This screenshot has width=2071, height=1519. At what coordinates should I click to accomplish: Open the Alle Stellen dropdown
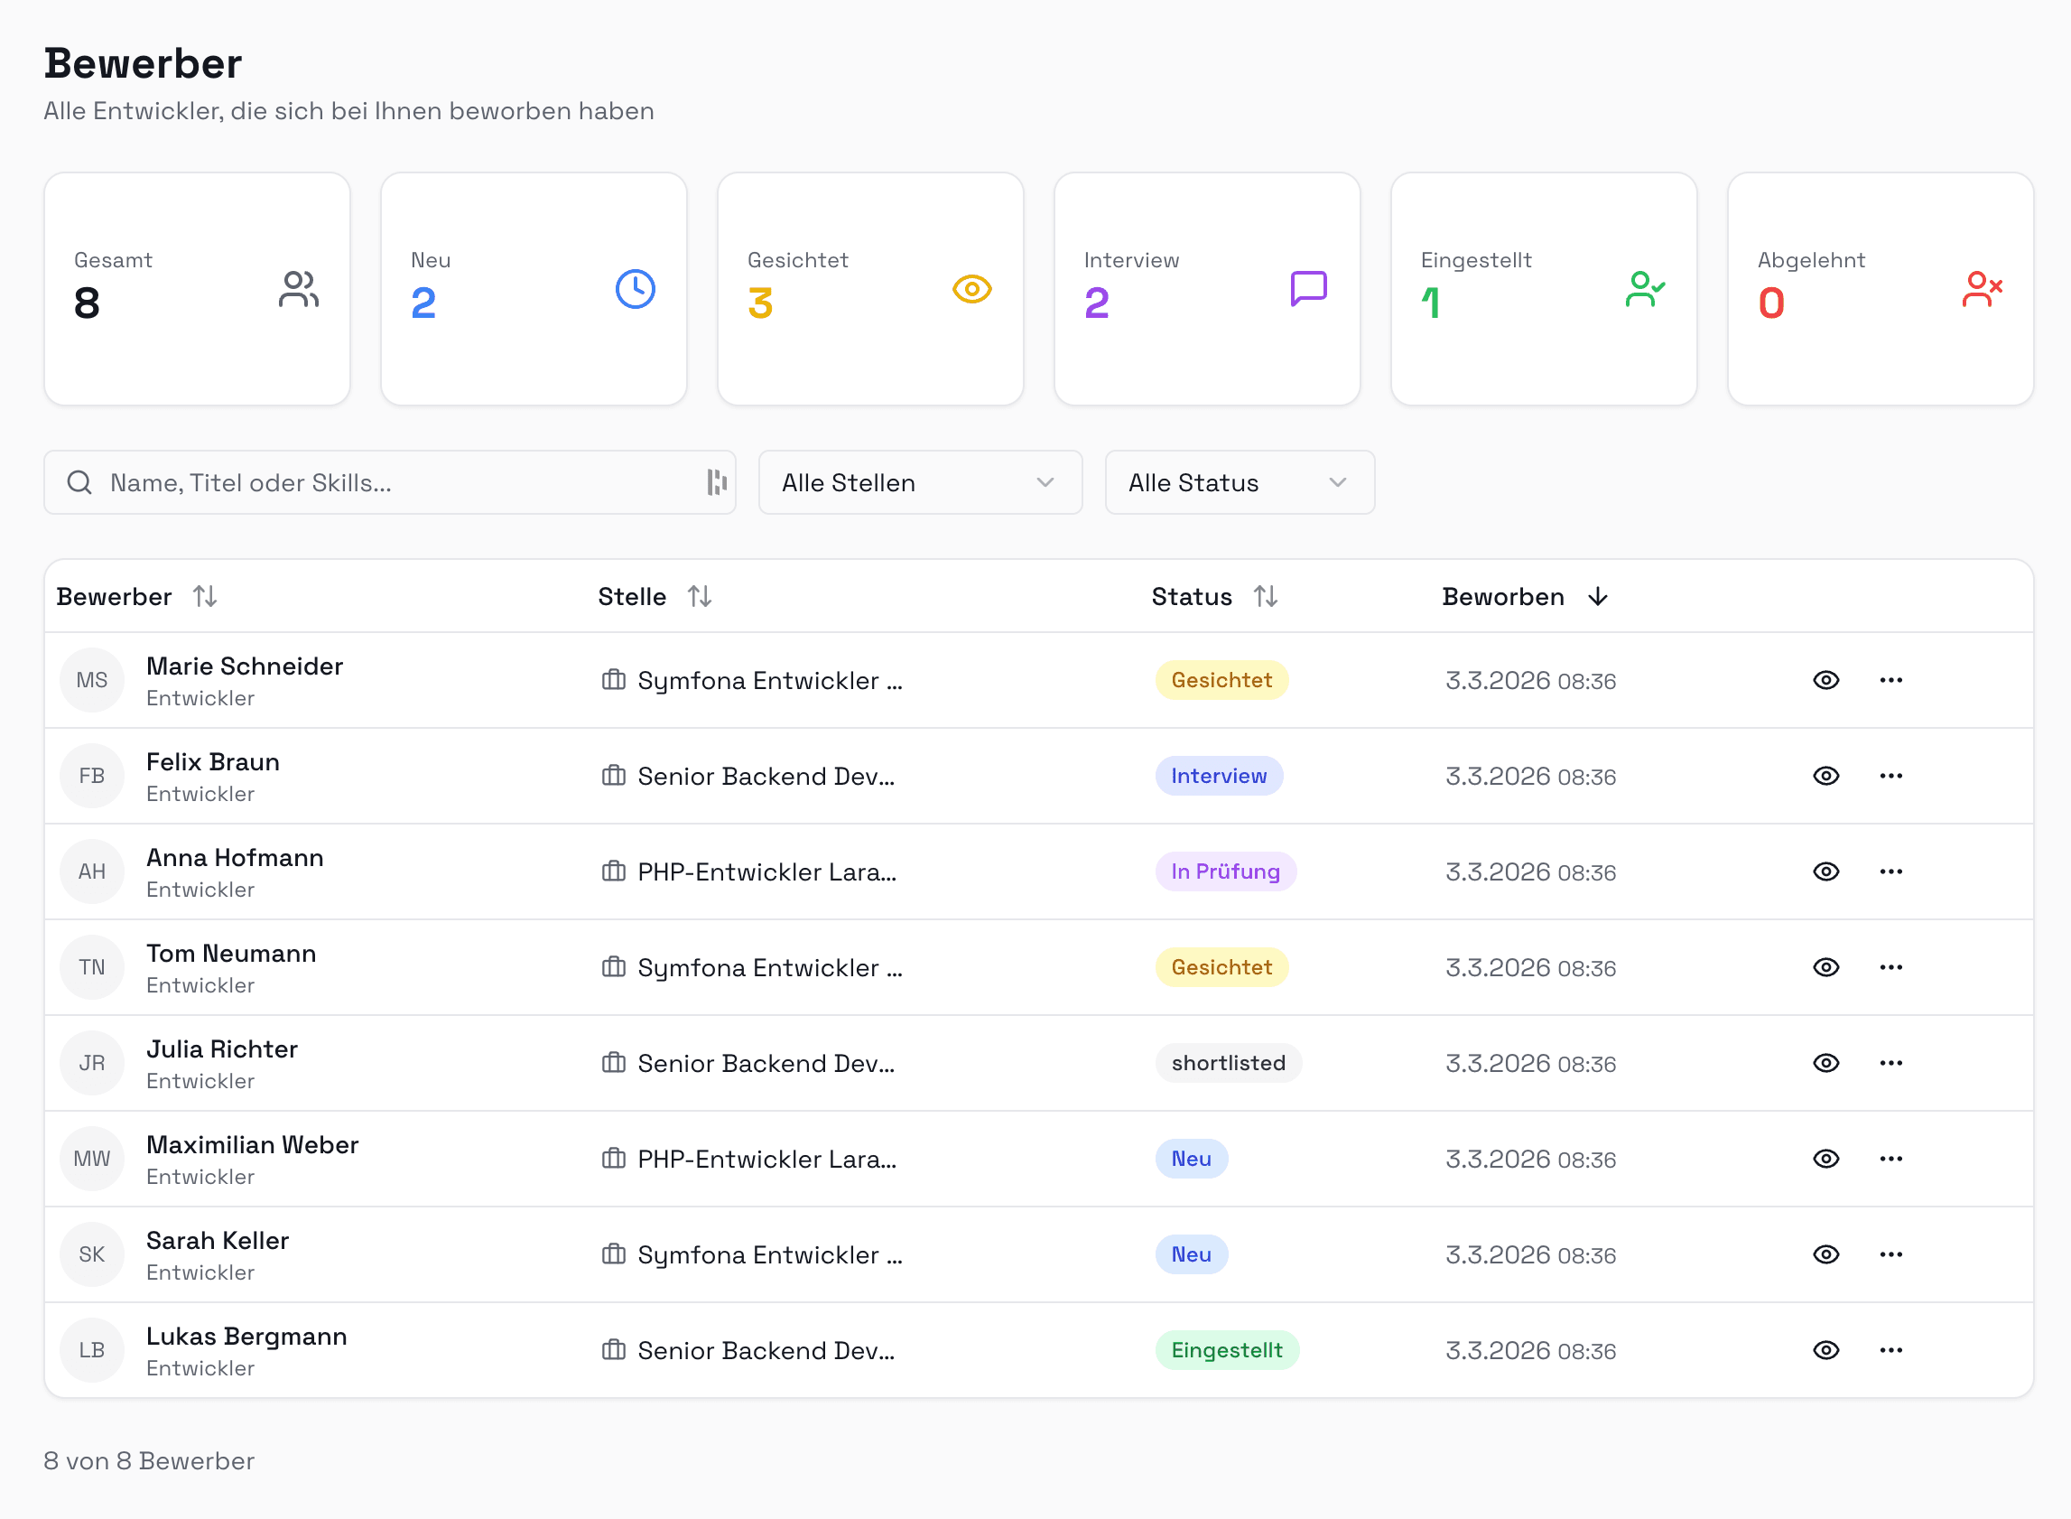[x=919, y=482]
